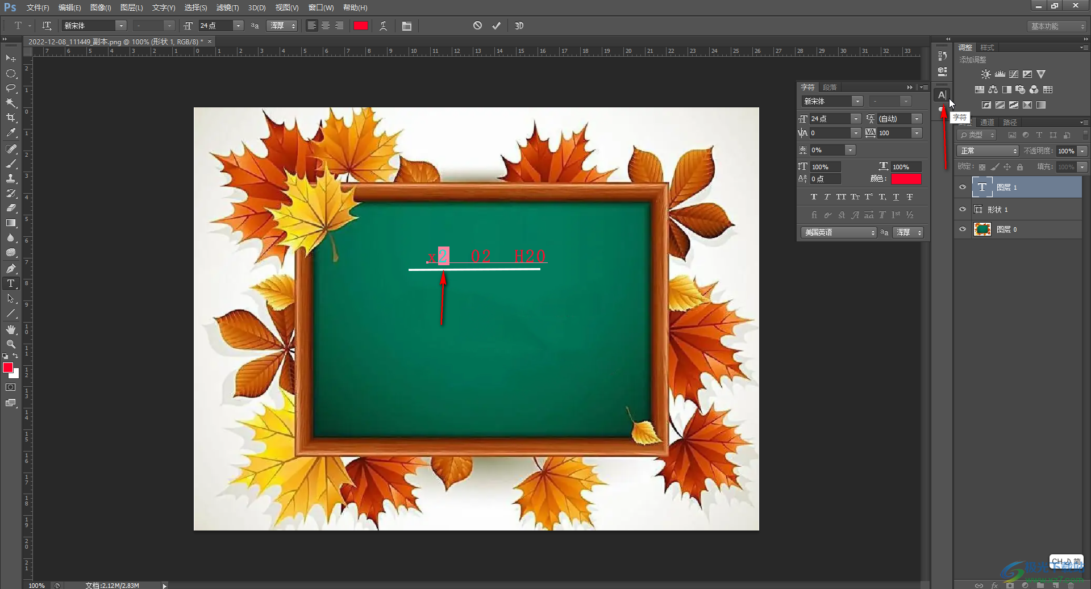Open the 滤镜(T) menu
The height and width of the screenshot is (589, 1091).
click(x=227, y=7)
